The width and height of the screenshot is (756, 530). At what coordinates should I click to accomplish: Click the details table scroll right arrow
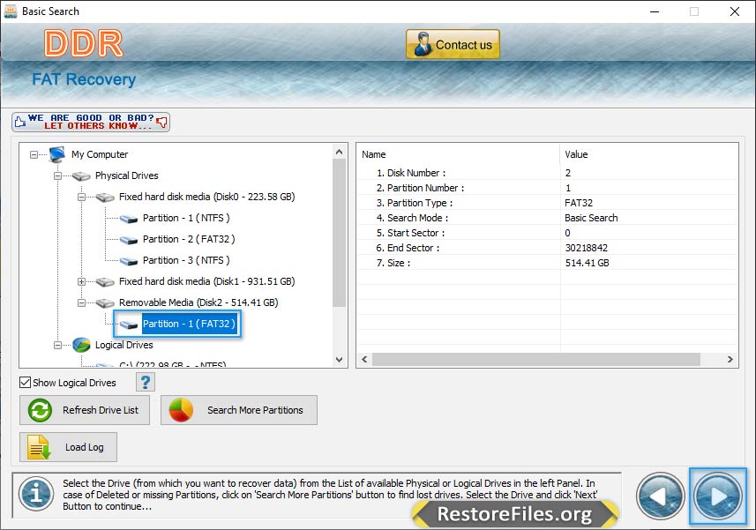(730, 360)
